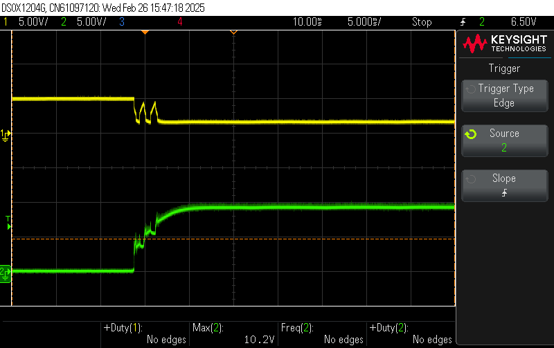Open the Trigger Type Edge softkey

(x=505, y=96)
